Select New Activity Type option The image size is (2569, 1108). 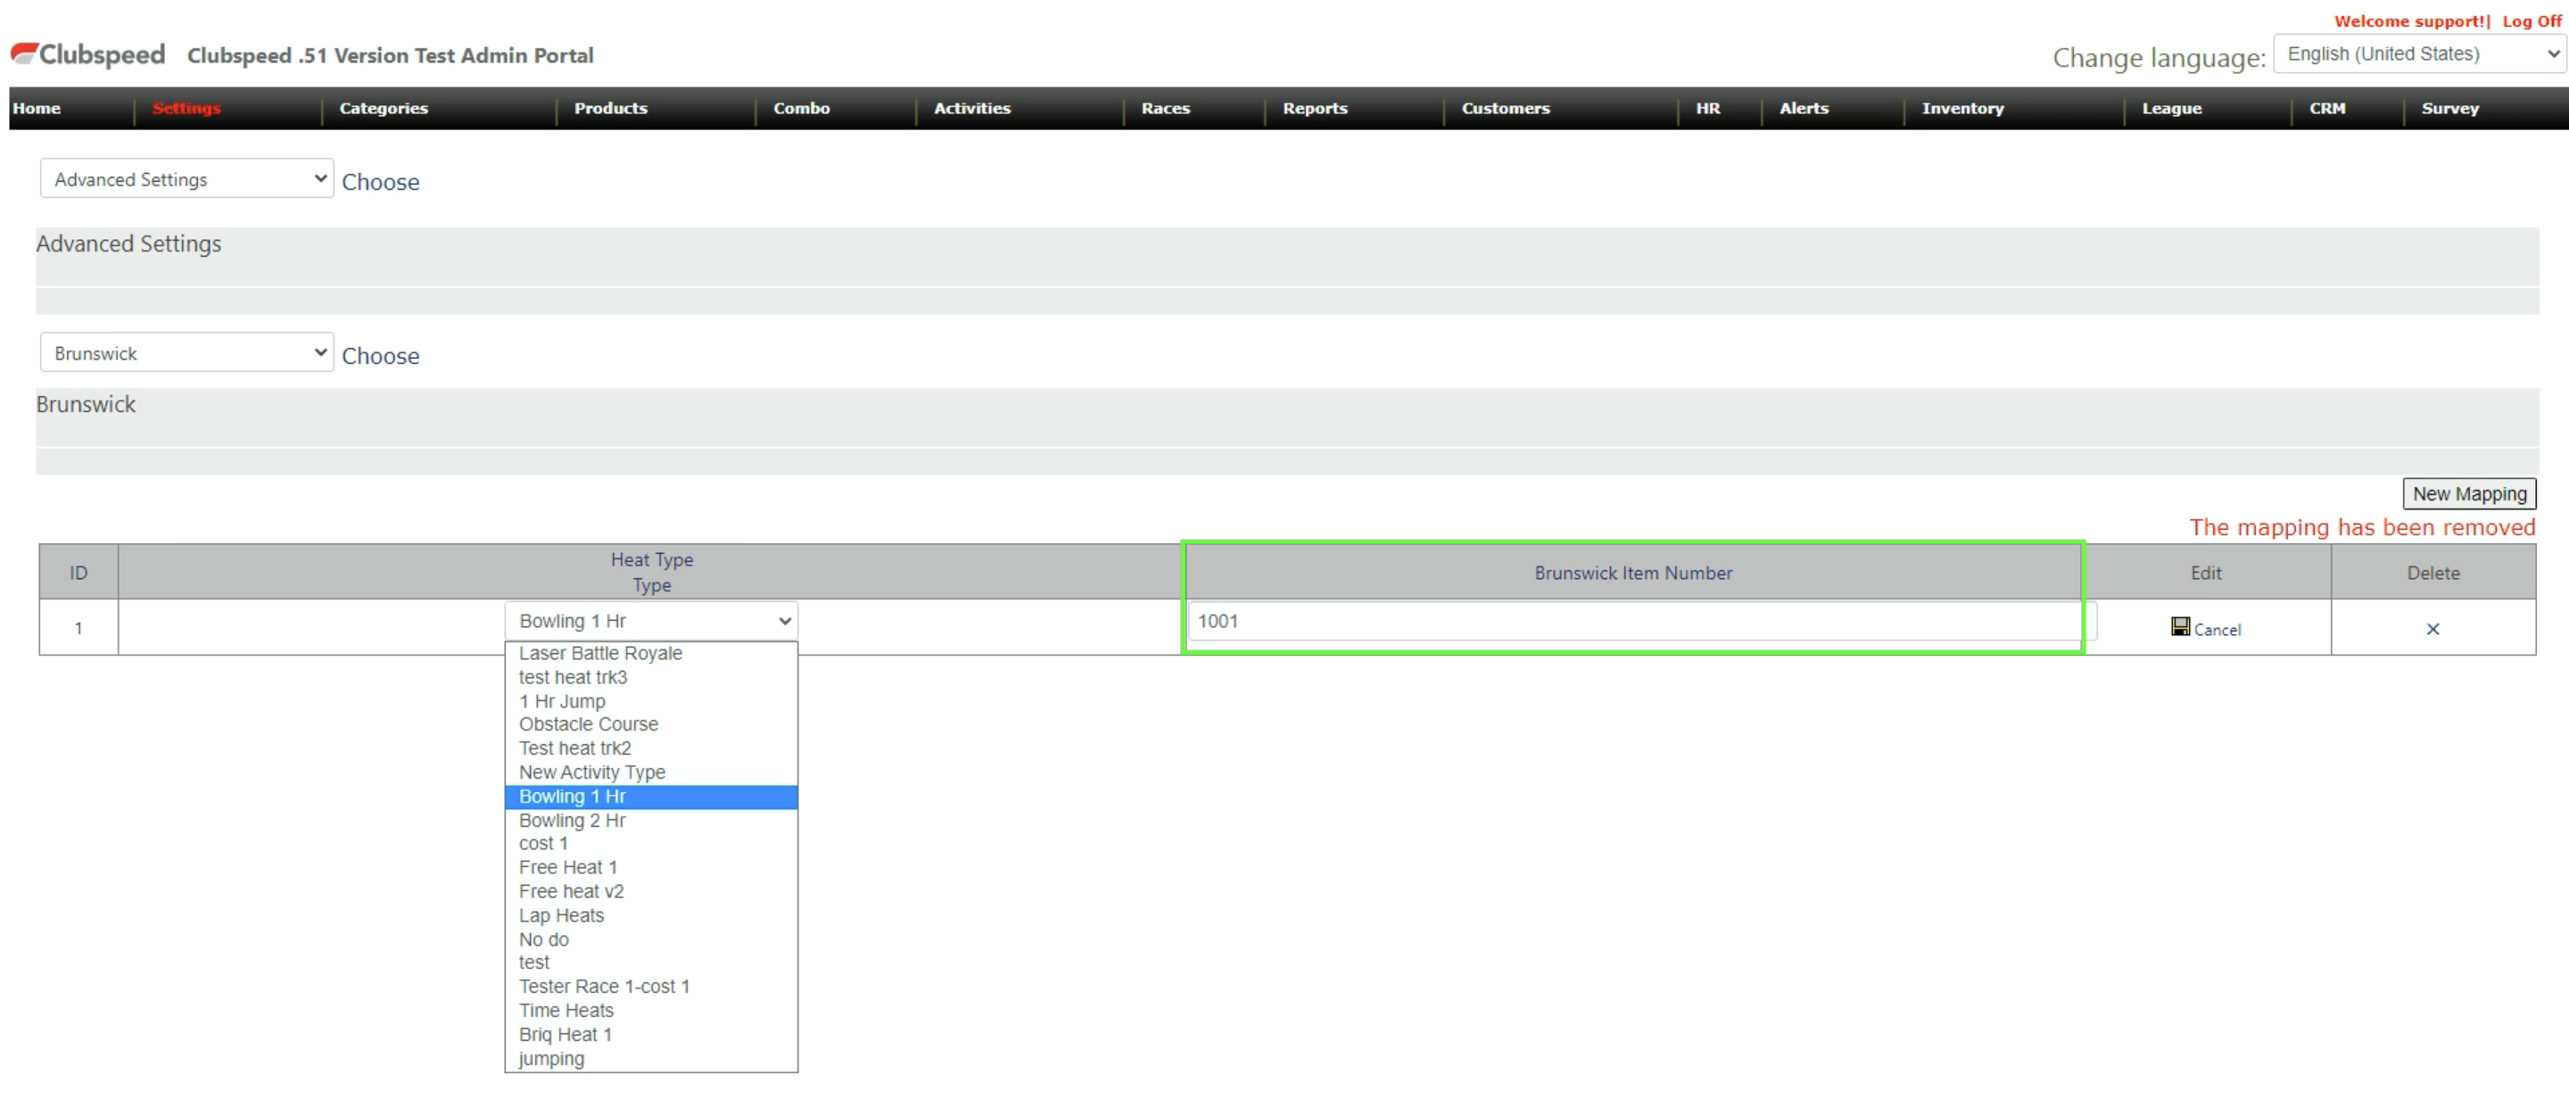coord(651,772)
